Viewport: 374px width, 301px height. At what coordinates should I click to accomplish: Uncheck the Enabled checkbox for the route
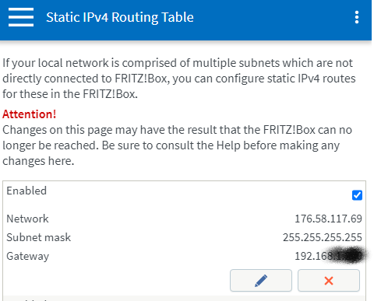(357, 195)
